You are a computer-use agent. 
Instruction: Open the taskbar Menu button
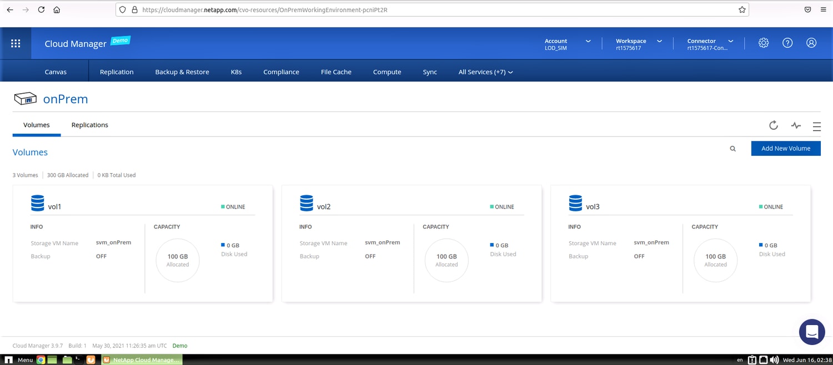(x=20, y=360)
